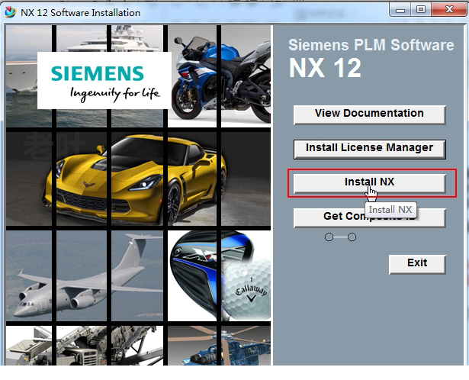Click the large NX 12 title text
The width and height of the screenshot is (469, 380).
click(325, 68)
